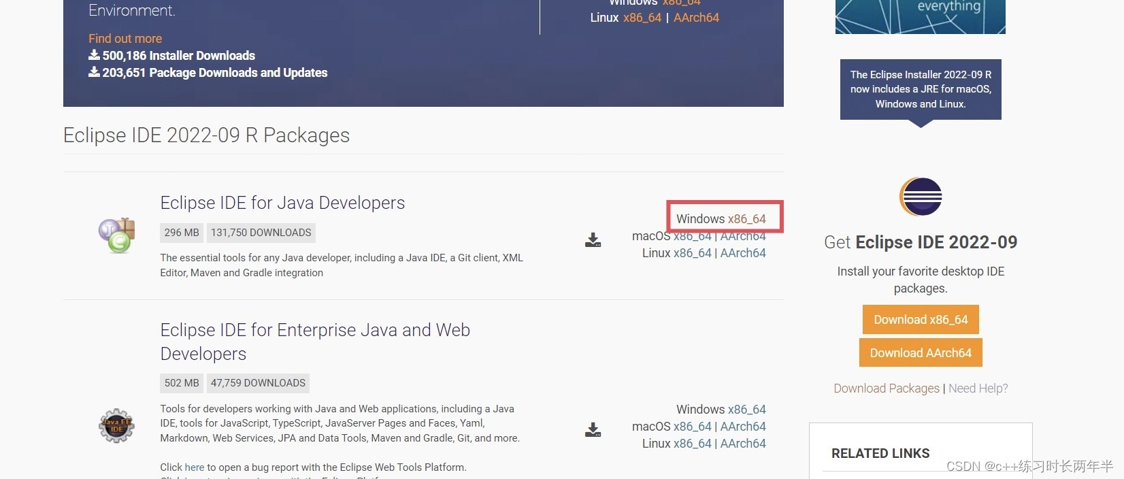The height and width of the screenshot is (479, 1124).
Task: Click the Eclipse logo above Get Eclipse IDE
Action: point(921,197)
